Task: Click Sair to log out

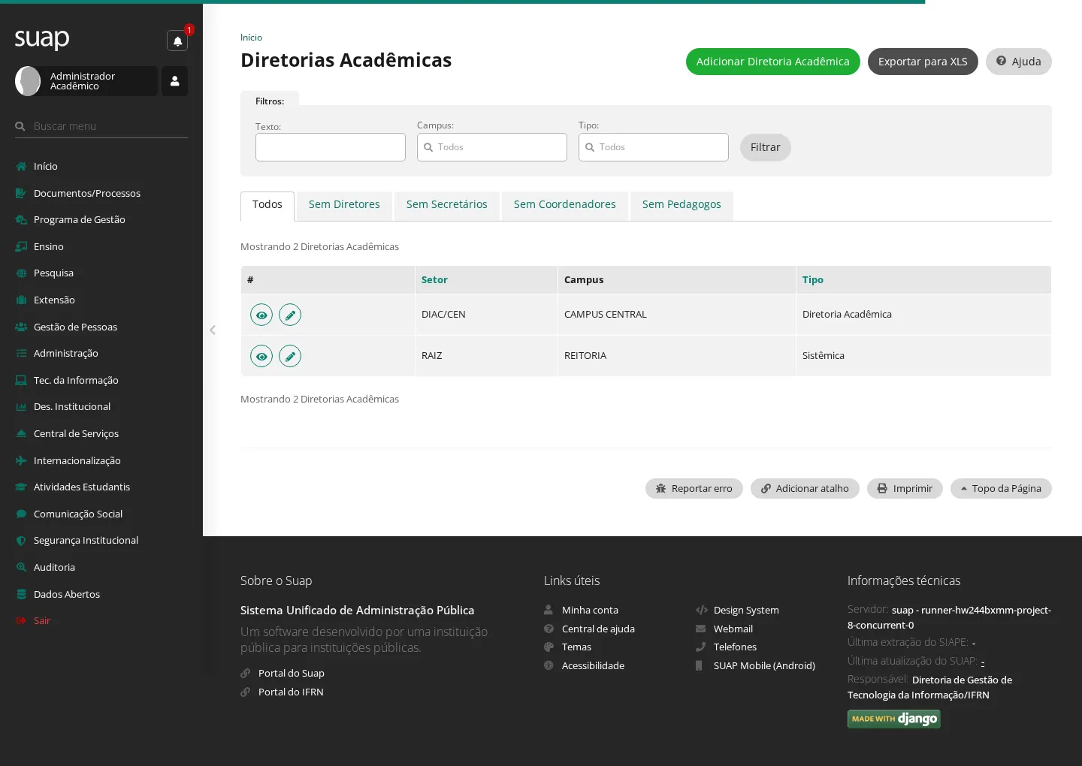Action: tap(101, 620)
